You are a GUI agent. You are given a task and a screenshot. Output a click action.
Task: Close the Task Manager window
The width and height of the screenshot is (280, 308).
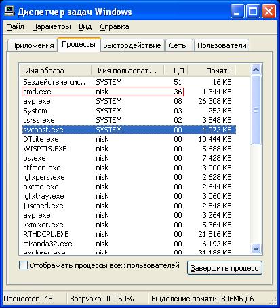(x=268, y=11)
